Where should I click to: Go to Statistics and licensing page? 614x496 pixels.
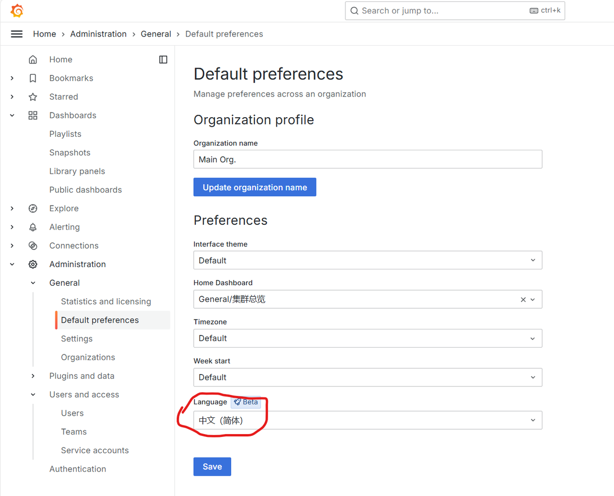pos(106,302)
